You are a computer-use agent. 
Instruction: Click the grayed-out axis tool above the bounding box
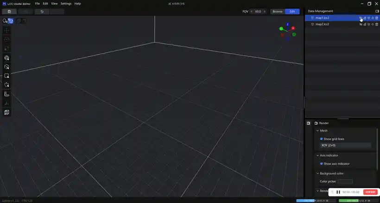[x=6, y=103]
